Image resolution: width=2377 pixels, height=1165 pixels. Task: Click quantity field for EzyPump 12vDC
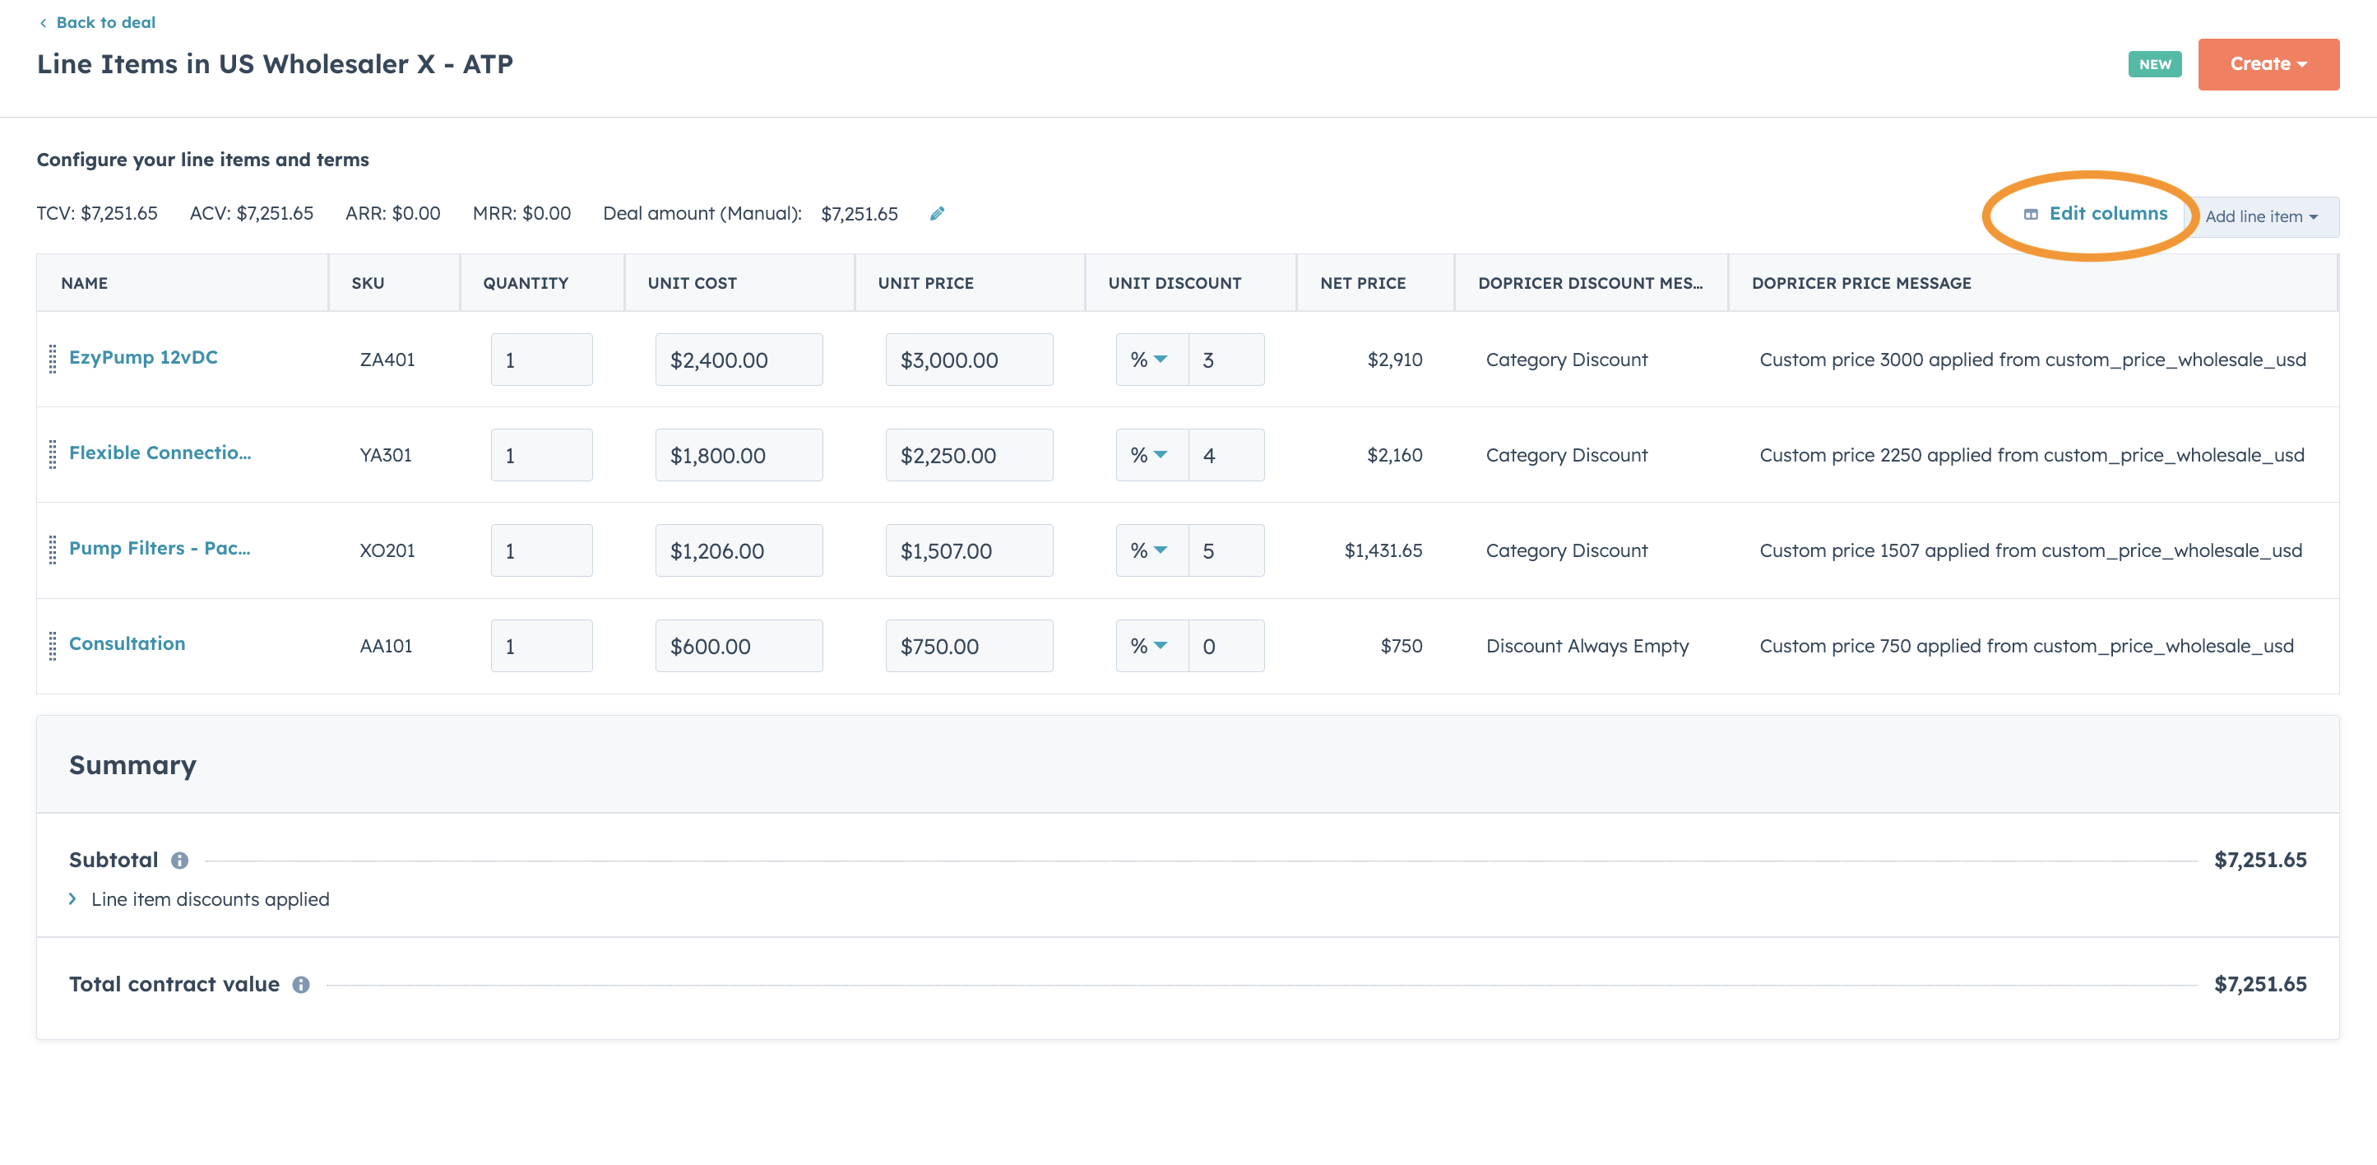pos(542,360)
